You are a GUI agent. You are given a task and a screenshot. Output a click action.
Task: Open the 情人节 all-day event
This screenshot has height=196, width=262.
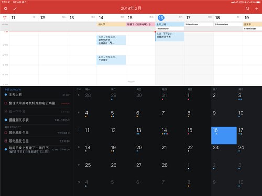point(112,24)
